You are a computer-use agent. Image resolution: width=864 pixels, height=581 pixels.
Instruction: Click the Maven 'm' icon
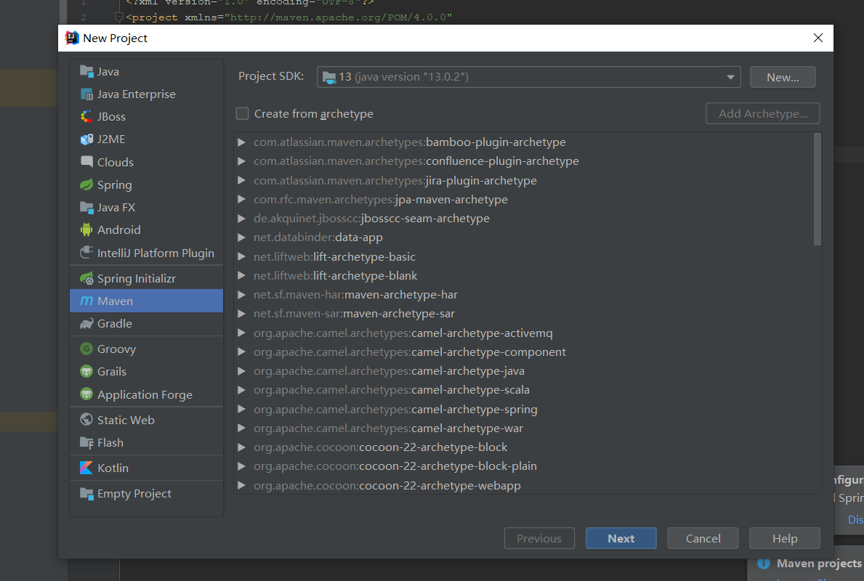(x=86, y=301)
